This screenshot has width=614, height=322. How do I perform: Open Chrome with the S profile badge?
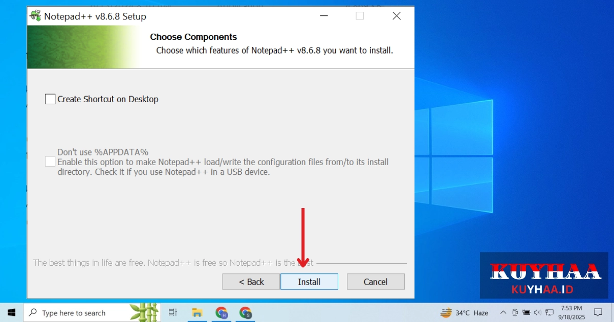(x=246, y=312)
